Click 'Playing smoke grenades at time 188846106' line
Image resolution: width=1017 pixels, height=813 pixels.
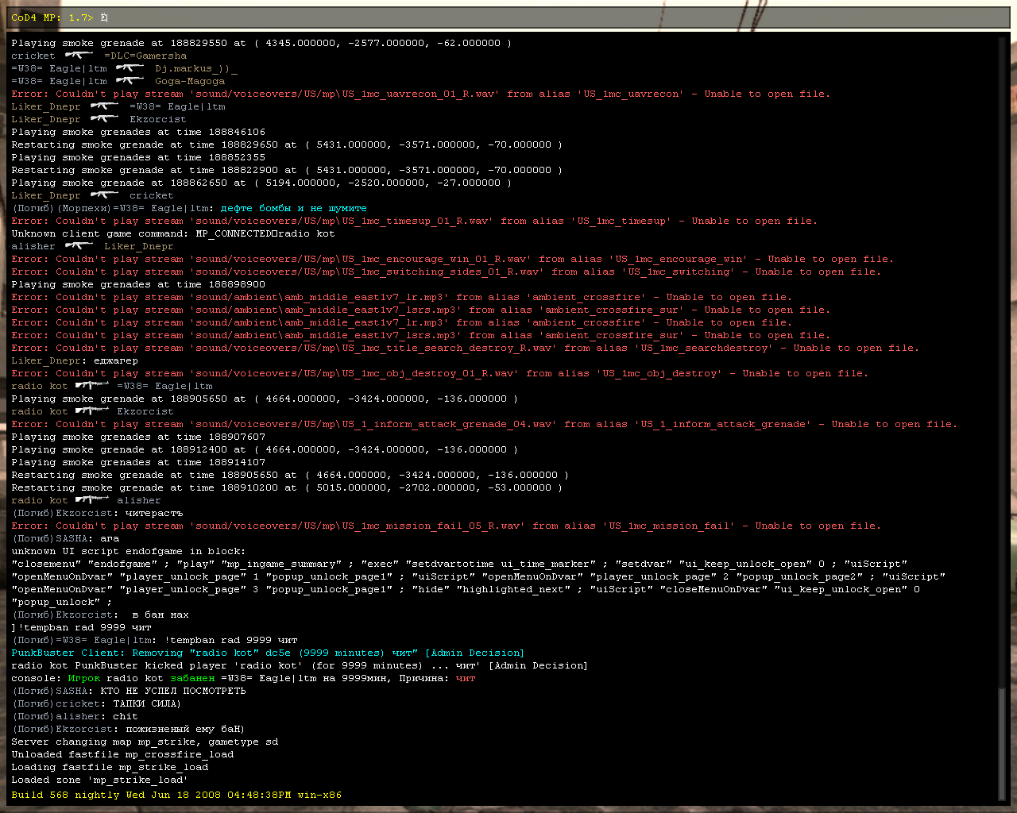(138, 132)
